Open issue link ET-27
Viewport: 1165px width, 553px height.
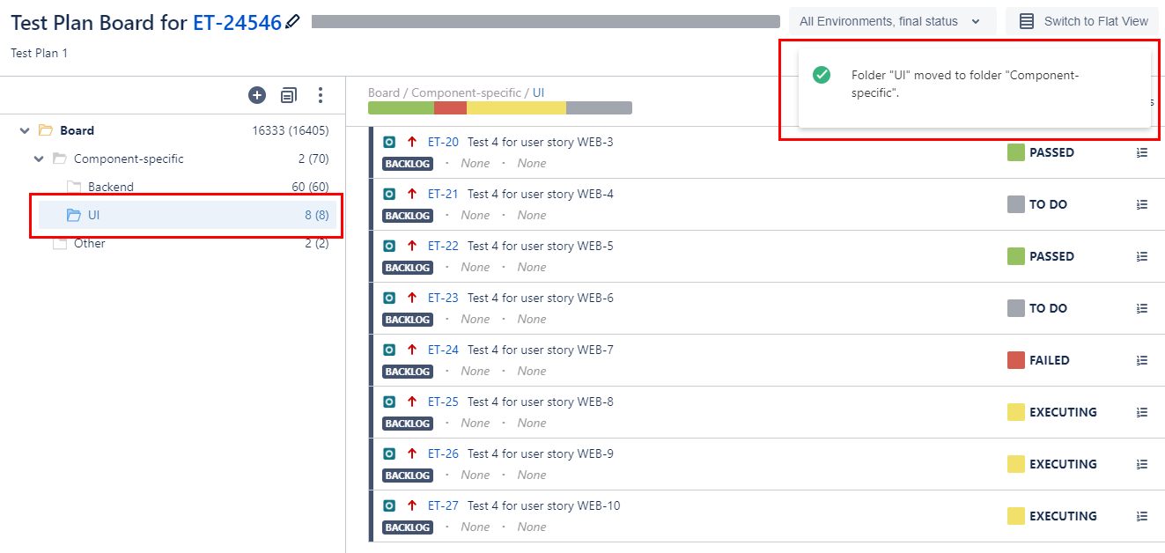(443, 505)
